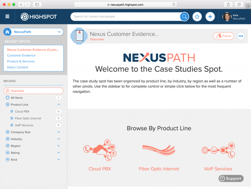Viewport: 251px width, 189px height.
Task: Open Customer Evidence recent spot
Action: [21, 56]
